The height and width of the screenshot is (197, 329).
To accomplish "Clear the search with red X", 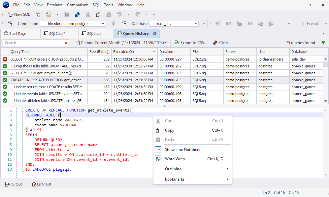I will pyautogui.click(x=66, y=43).
